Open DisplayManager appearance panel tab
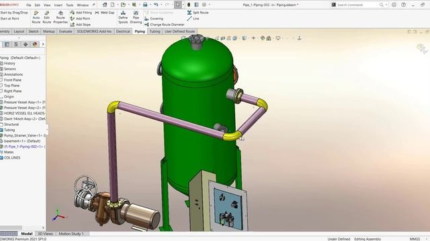430x241 pixels. coord(35,44)
